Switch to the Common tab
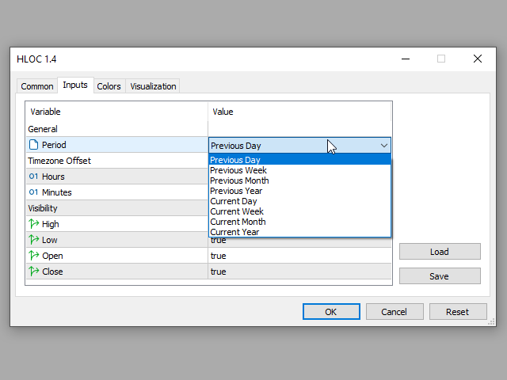Screen dimensions: 507x380 (x=37, y=86)
